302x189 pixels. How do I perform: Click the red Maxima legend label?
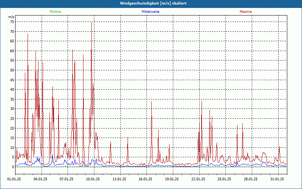246,12
